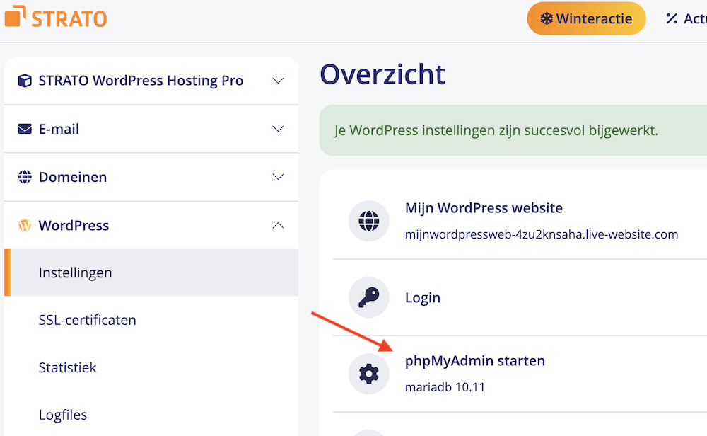Select the WordPress logo in the sidebar

[x=25, y=225]
